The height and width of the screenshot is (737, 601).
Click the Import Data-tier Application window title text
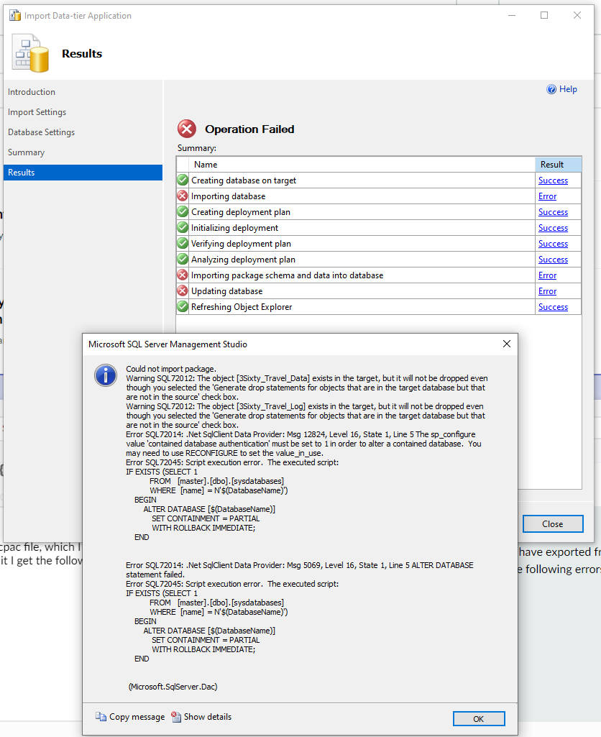tap(78, 16)
